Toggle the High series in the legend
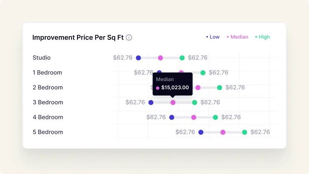 (x=262, y=37)
